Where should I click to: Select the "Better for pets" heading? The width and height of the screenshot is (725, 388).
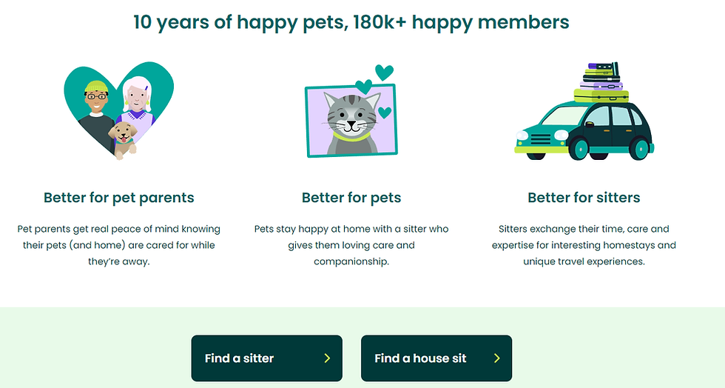click(351, 198)
